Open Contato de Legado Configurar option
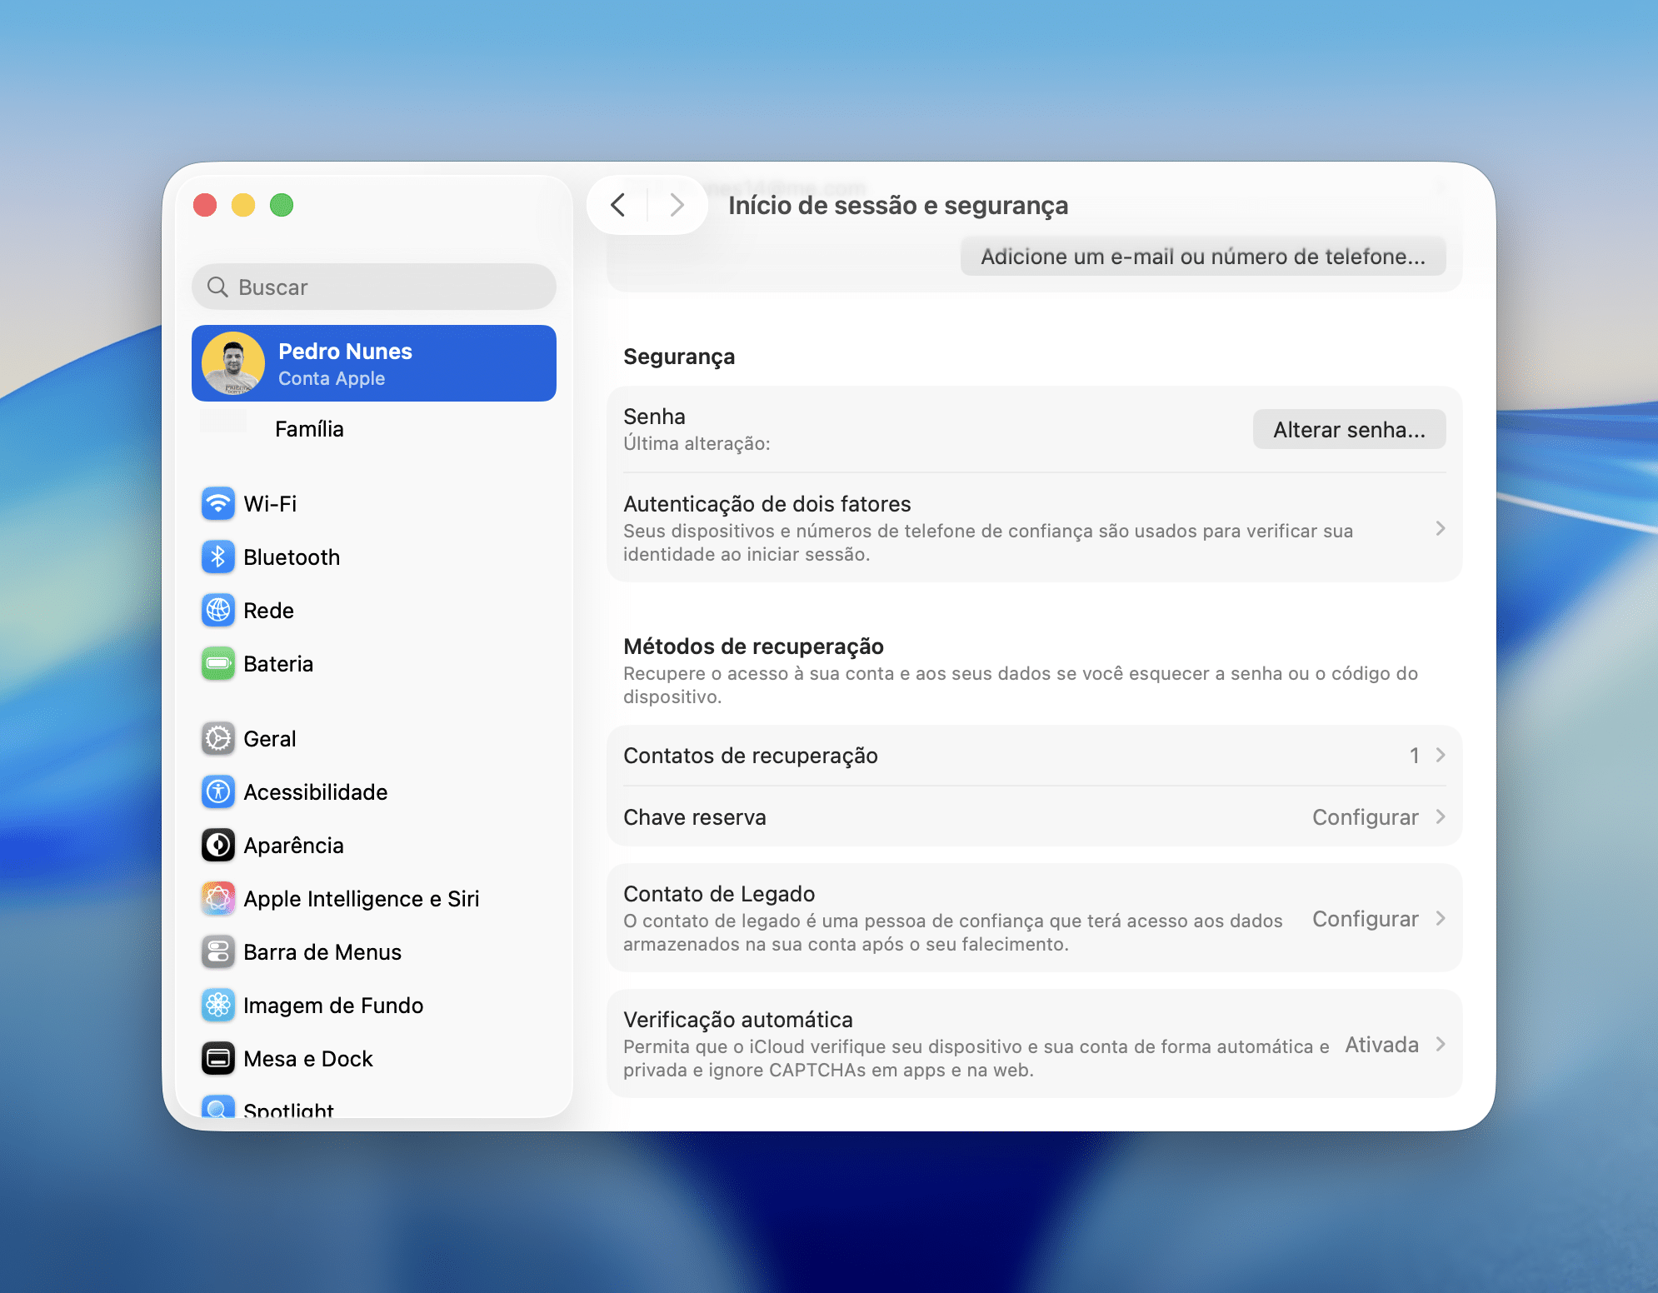 click(x=1366, y=918)
